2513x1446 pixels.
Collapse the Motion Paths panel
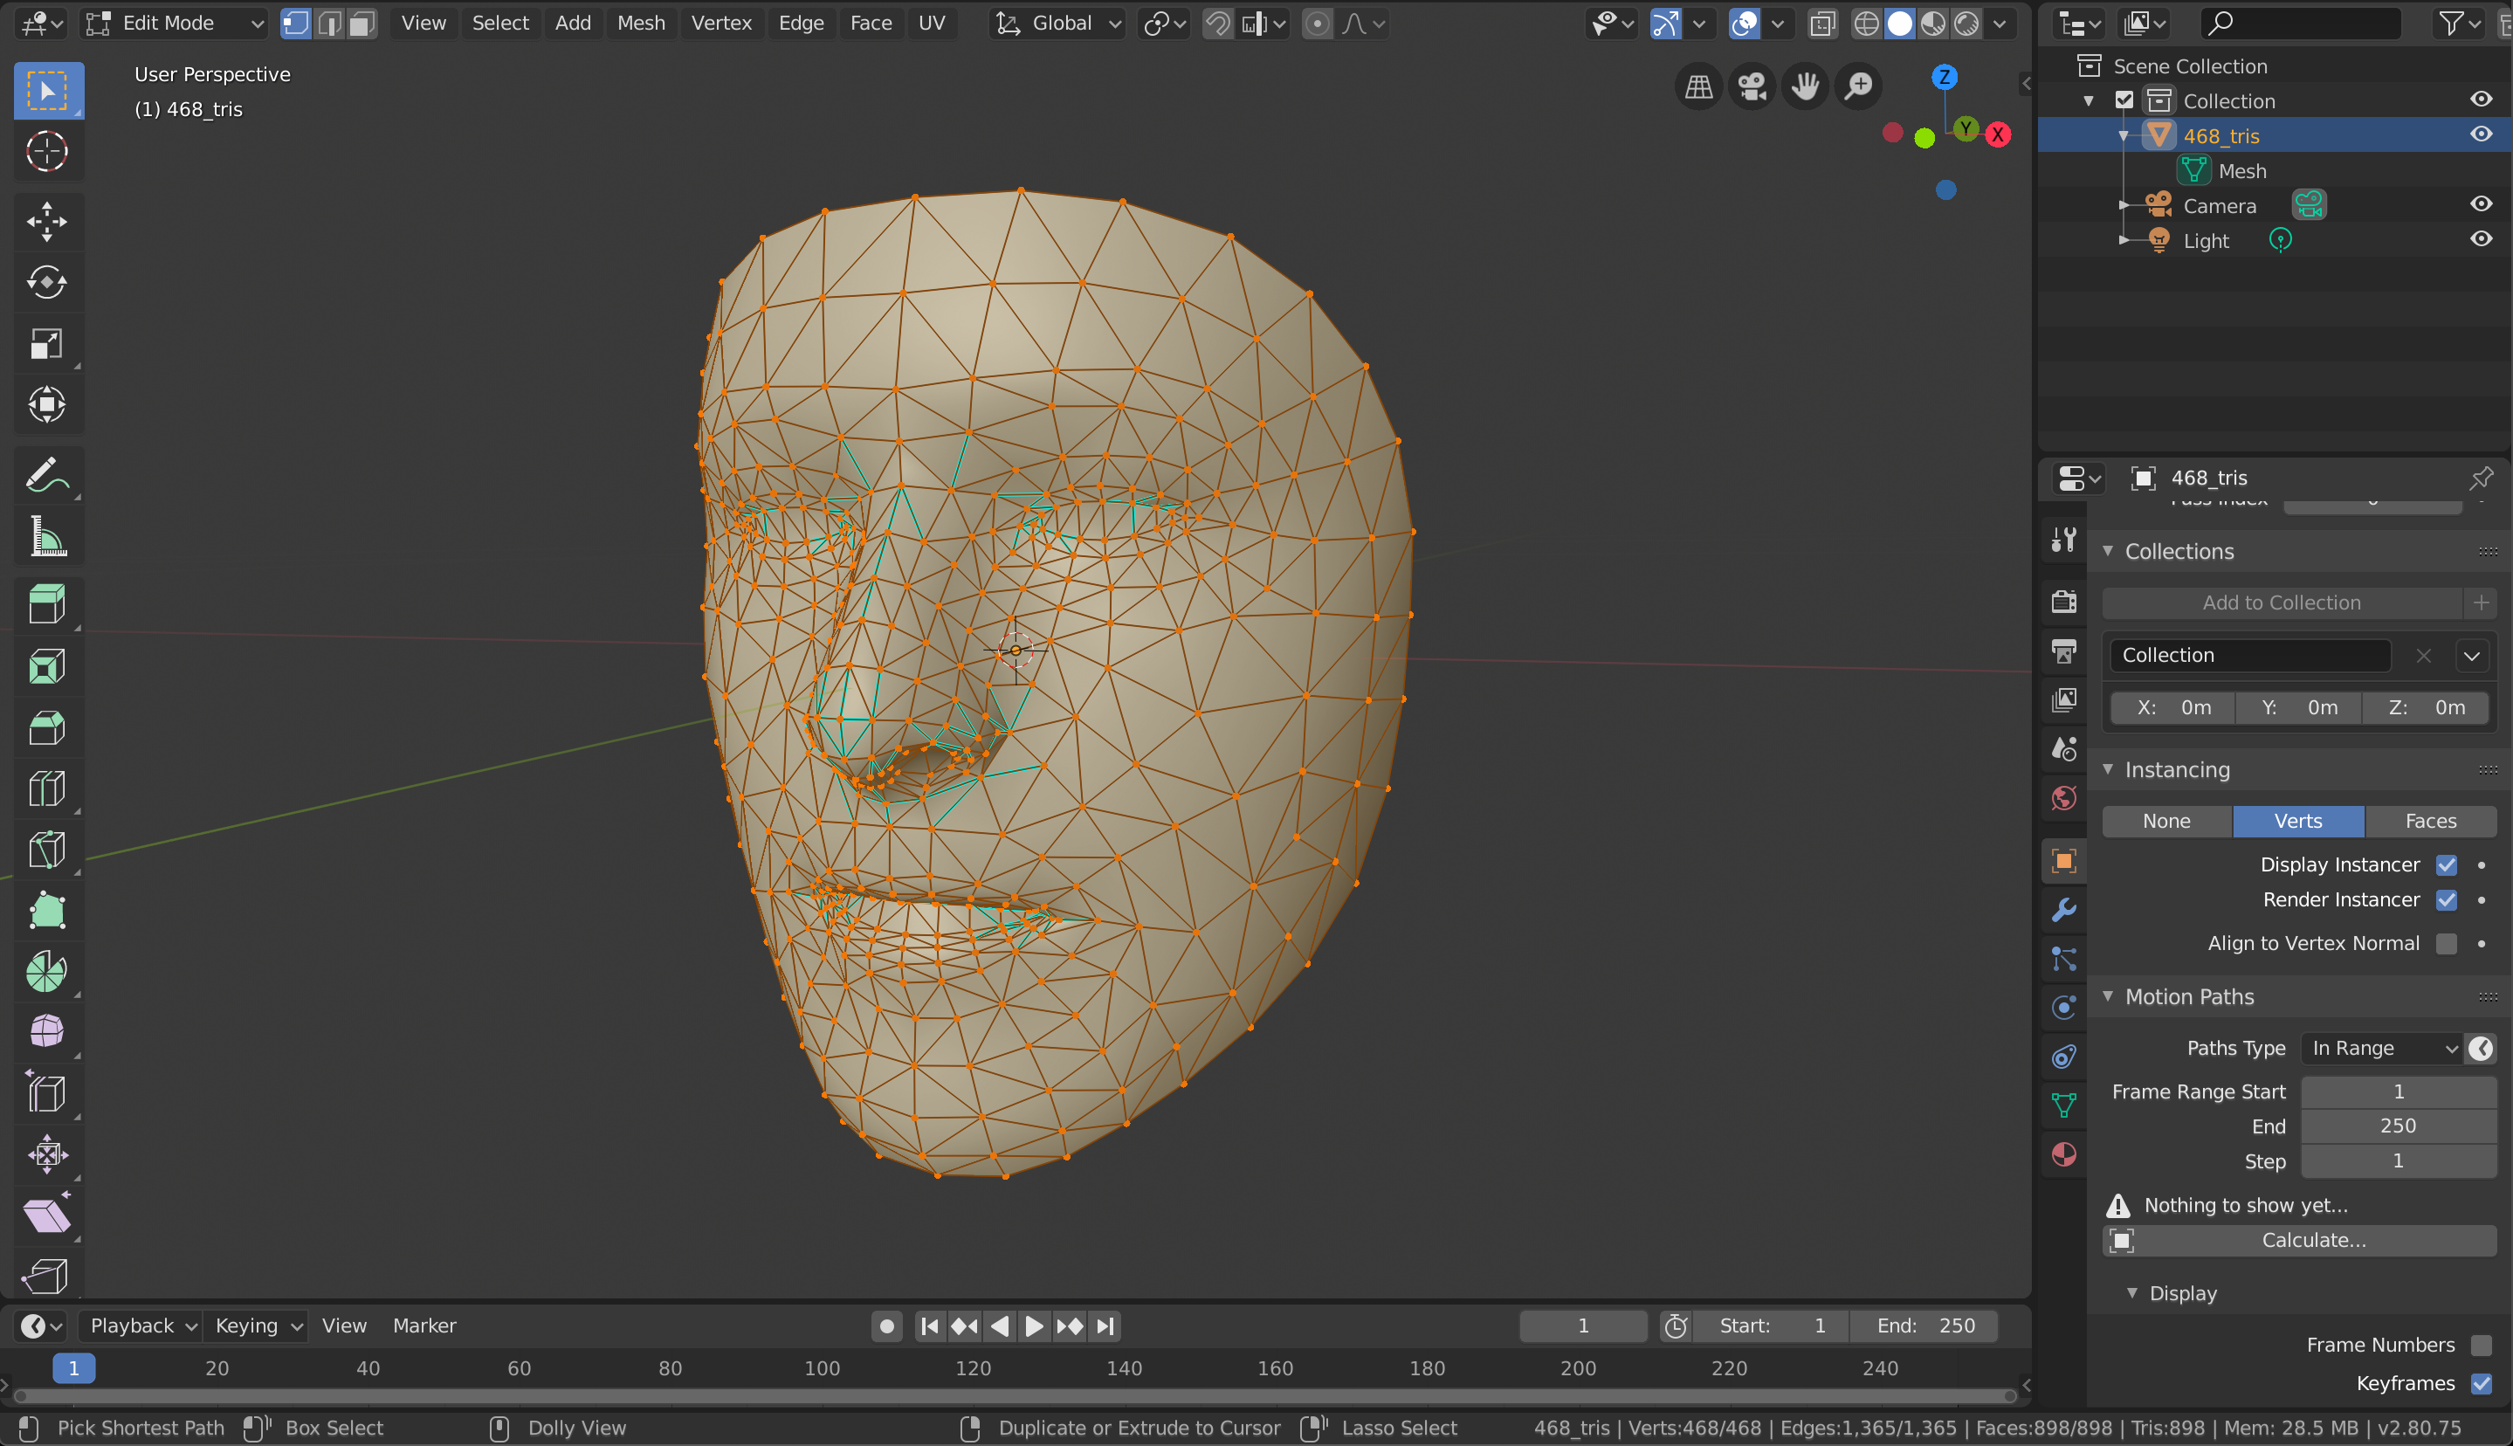tap(2189, 996)
